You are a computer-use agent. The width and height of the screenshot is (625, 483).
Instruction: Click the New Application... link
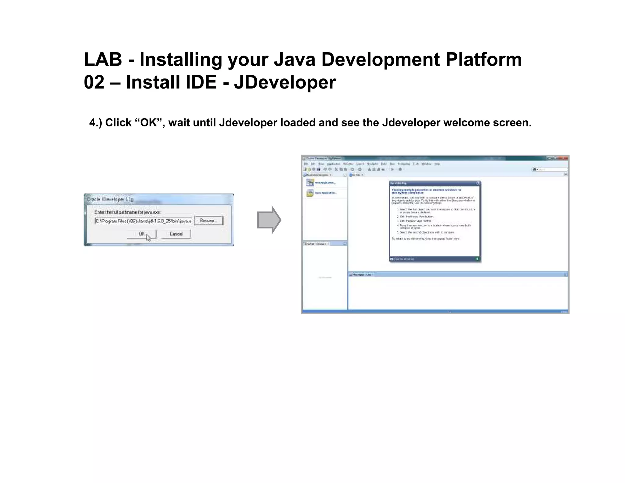click(325, 183)
